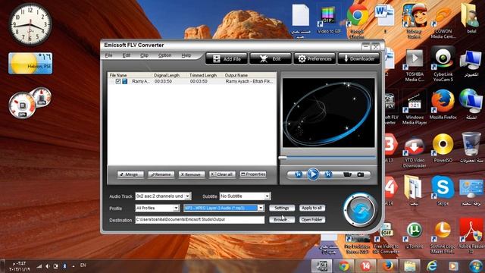Click the Trimmed Length column header
The height and width of the screenshot is (273, 485).
tap(203, 75)
